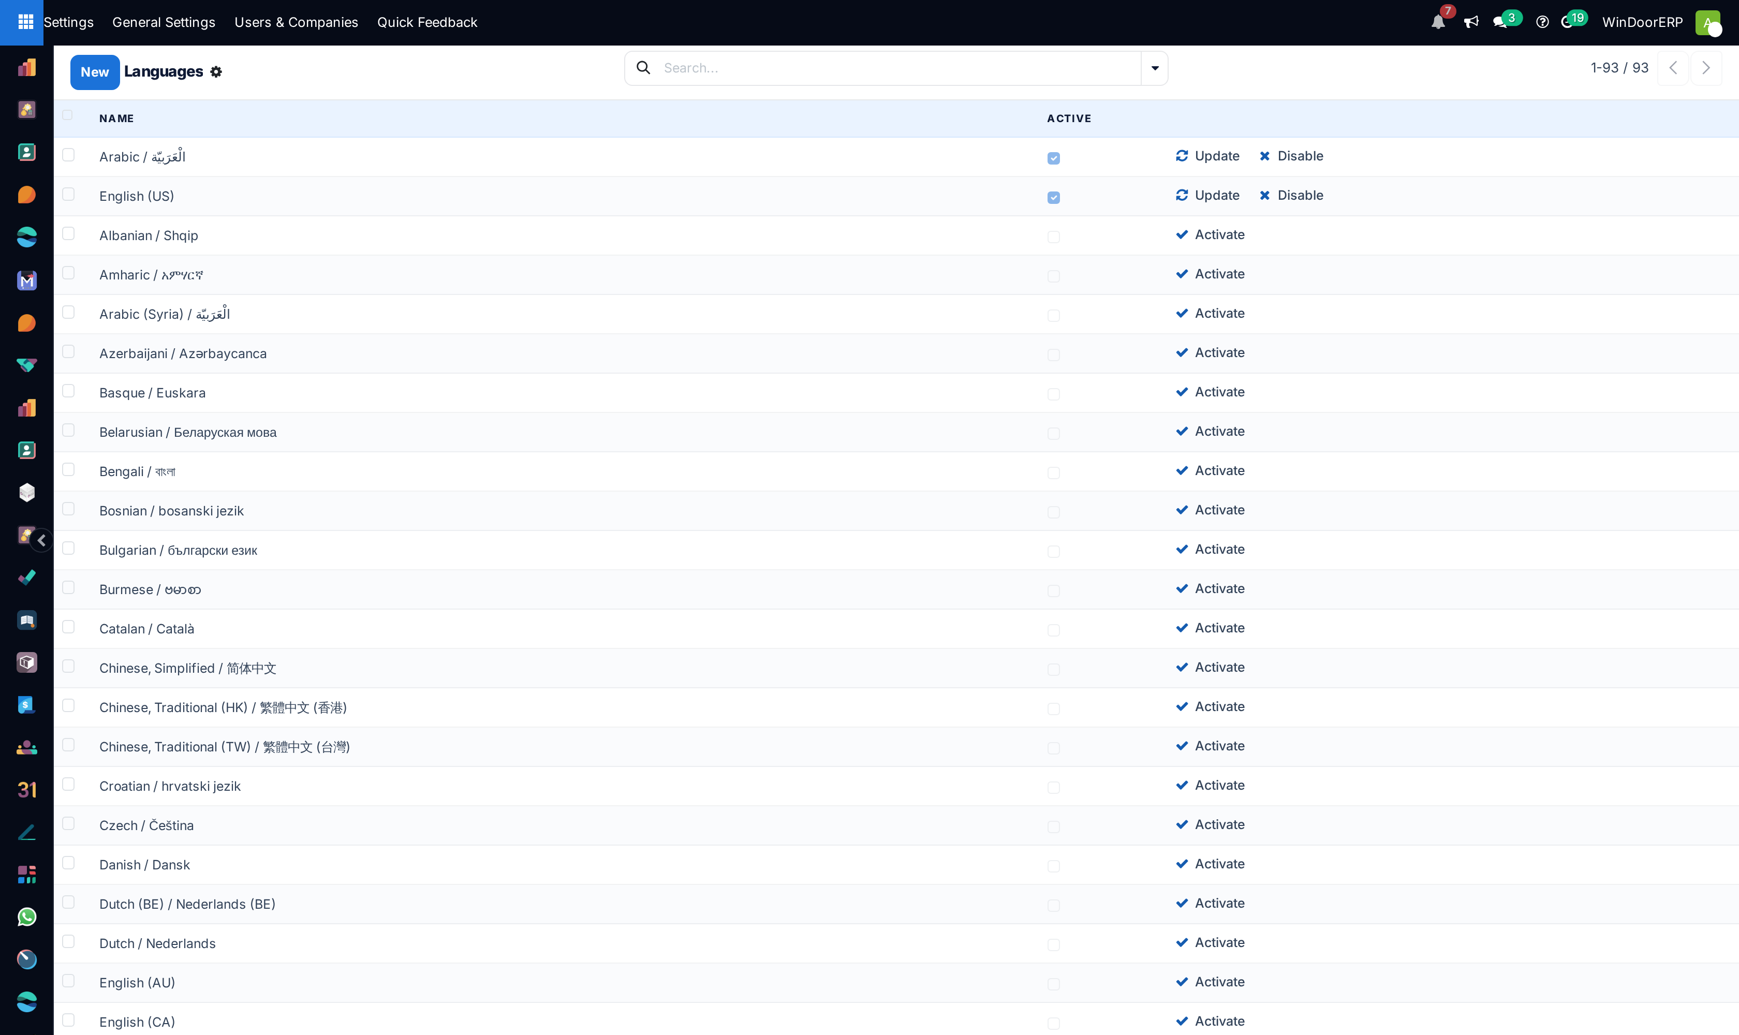Viewport: 1739px width, 1035px height.
Task: Open the apps grid menu
Action: coord(26,22)
